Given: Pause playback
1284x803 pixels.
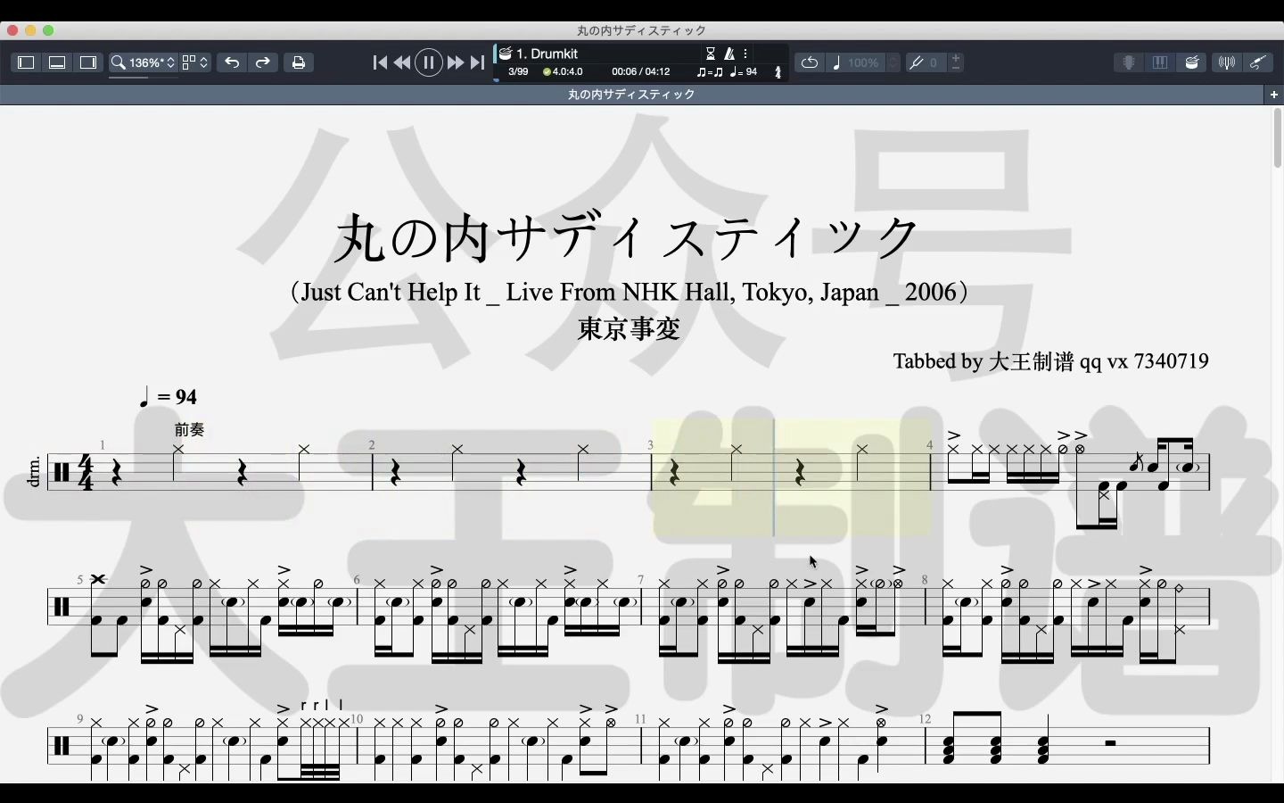Looking at the screenshot, I should pos(429,62).
